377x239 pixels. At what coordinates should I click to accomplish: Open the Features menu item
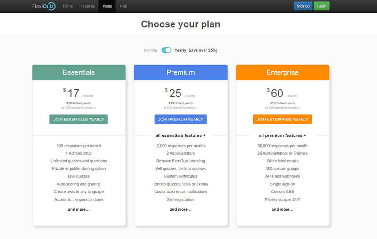click(88, 6)
